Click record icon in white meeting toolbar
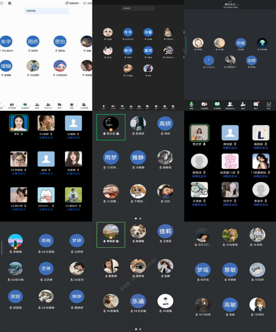The height and width of the screenshot is (332, 276). 72,105
